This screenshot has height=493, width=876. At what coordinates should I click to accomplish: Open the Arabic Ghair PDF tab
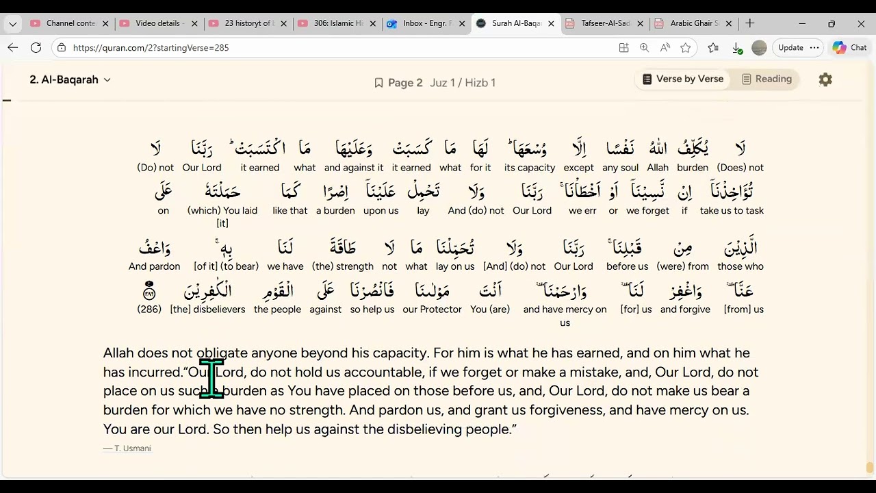[x=694, y=23]
